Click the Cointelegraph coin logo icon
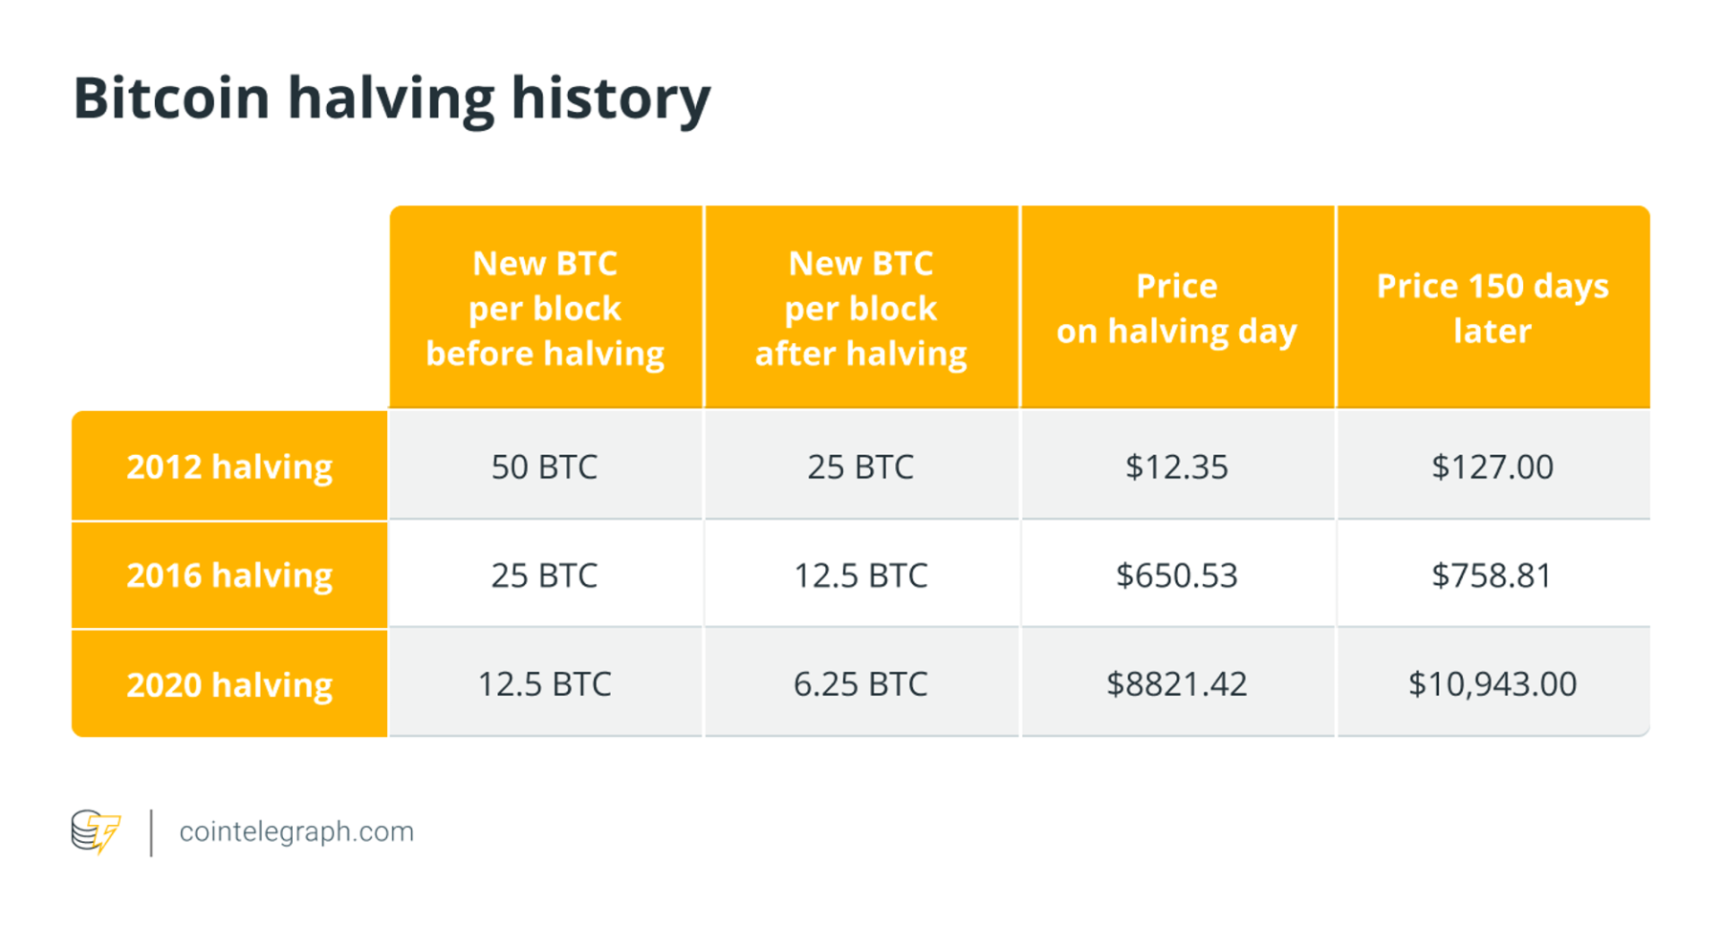 click(x=96, y=831)
